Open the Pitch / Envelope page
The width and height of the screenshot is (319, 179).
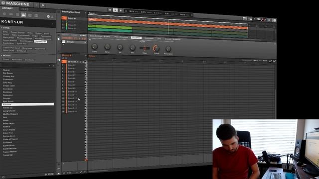coord(121,37)
